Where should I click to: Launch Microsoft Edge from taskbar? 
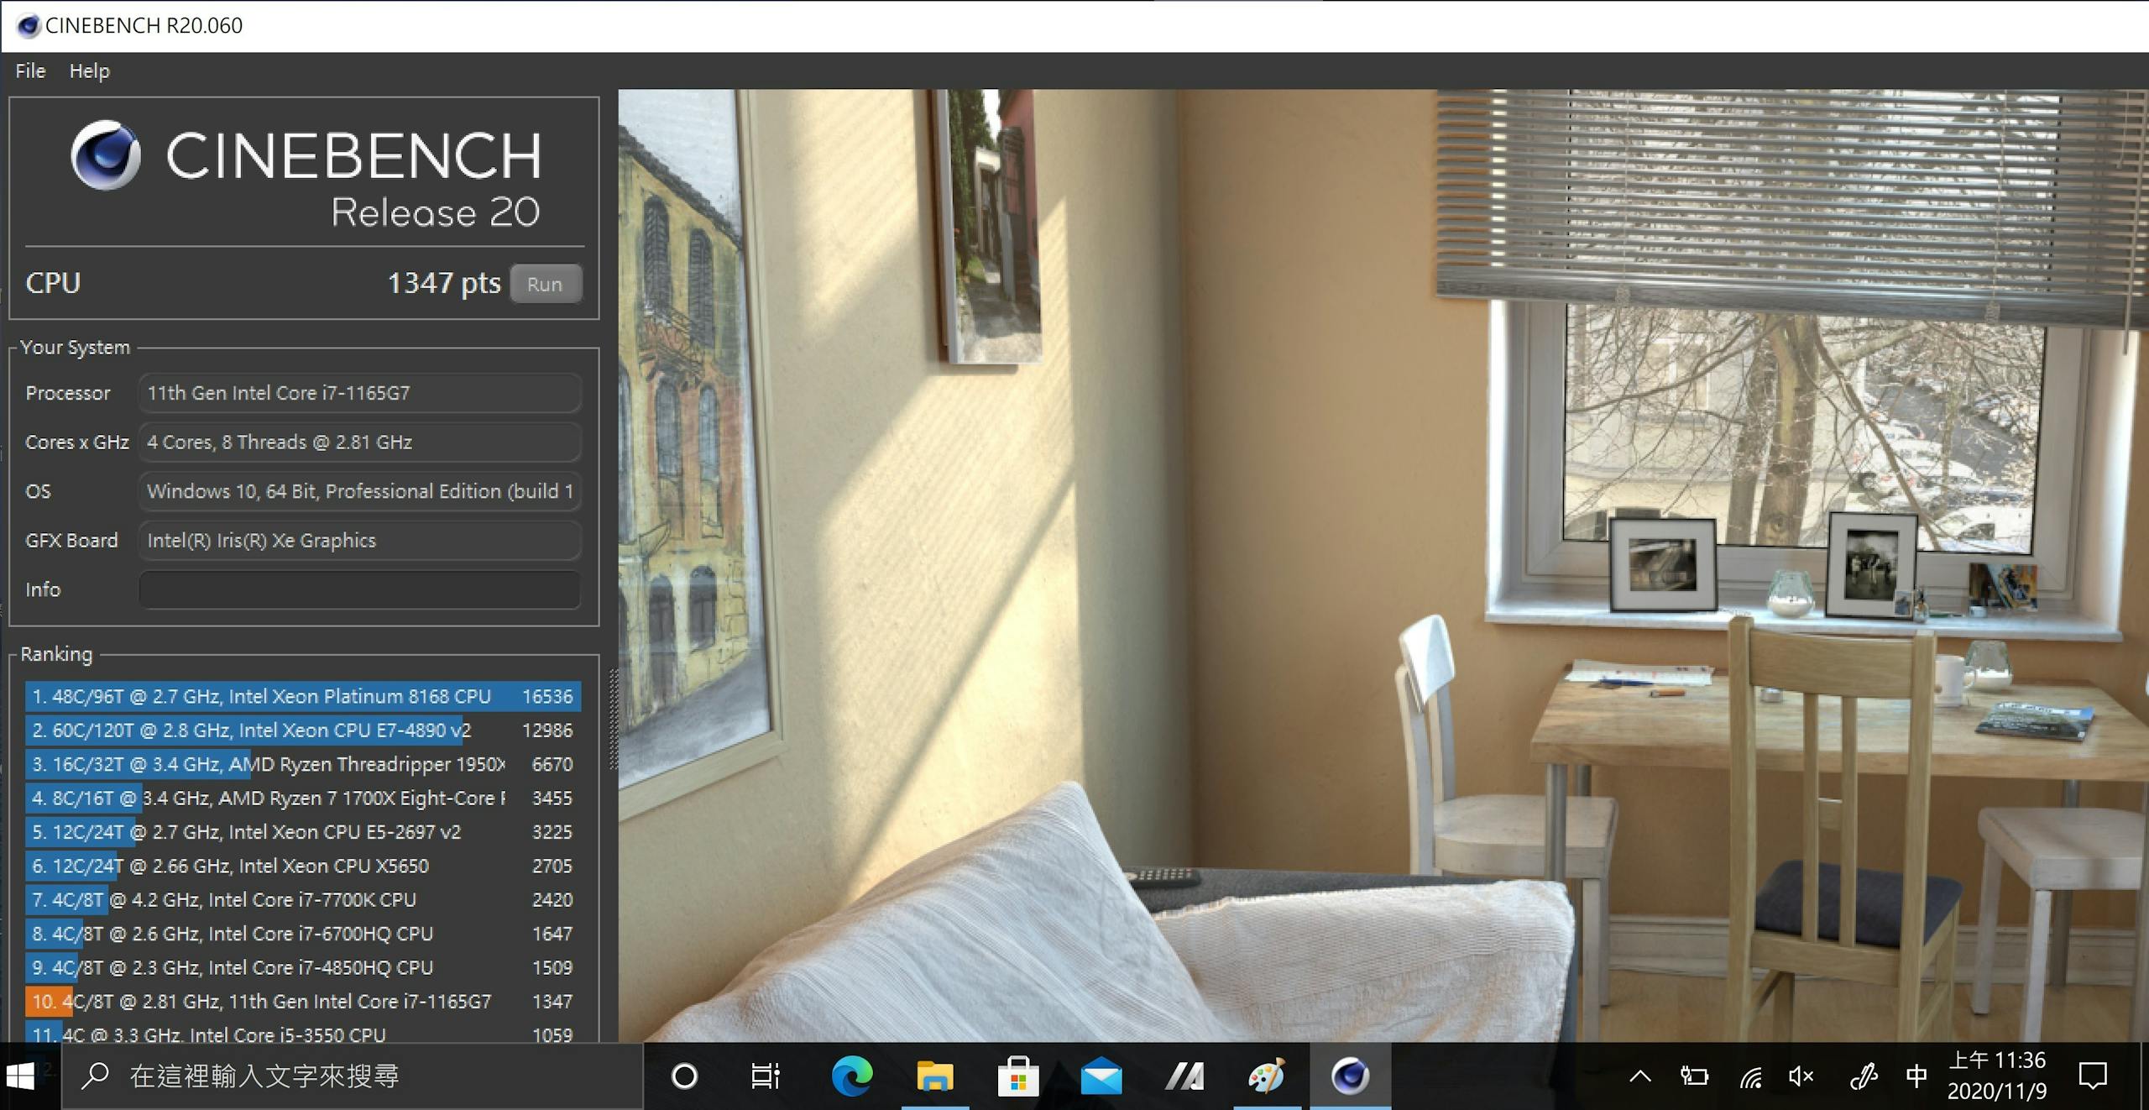point(851,1076)
